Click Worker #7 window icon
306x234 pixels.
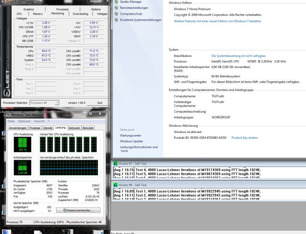pyautogui.click(x=115, y=164)
